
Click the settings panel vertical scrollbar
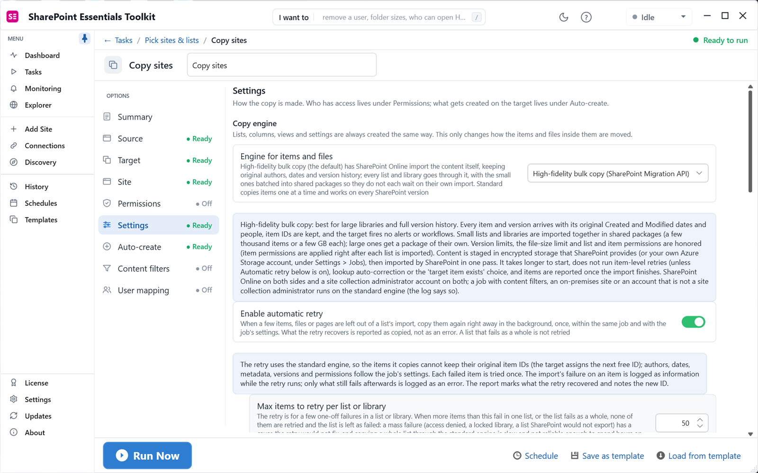coord(750,141)
